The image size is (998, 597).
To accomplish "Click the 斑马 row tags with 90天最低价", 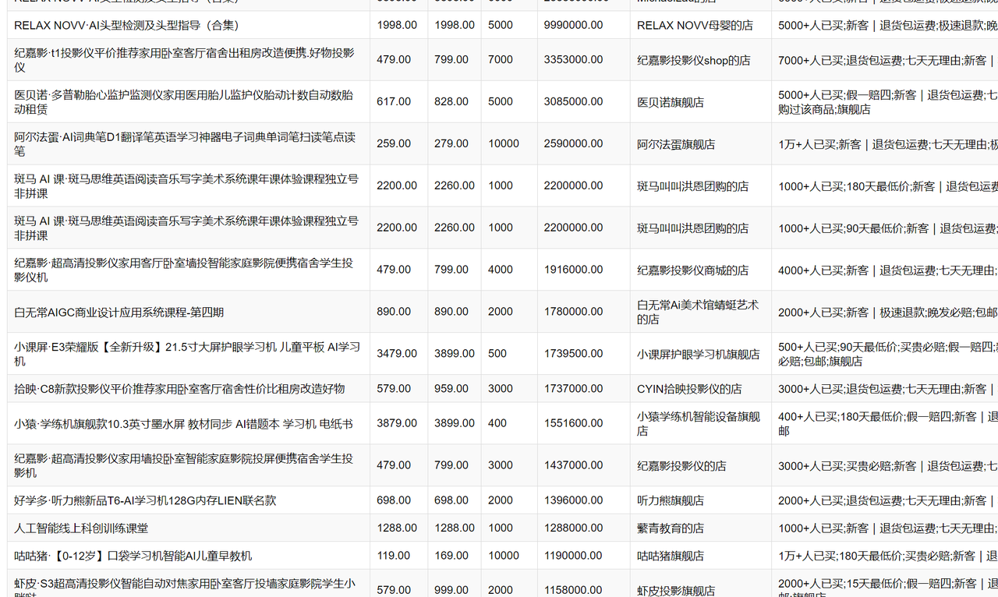I will 887,228.
